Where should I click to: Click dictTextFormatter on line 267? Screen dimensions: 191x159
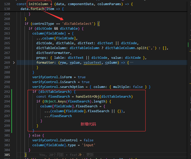(53, 53)
